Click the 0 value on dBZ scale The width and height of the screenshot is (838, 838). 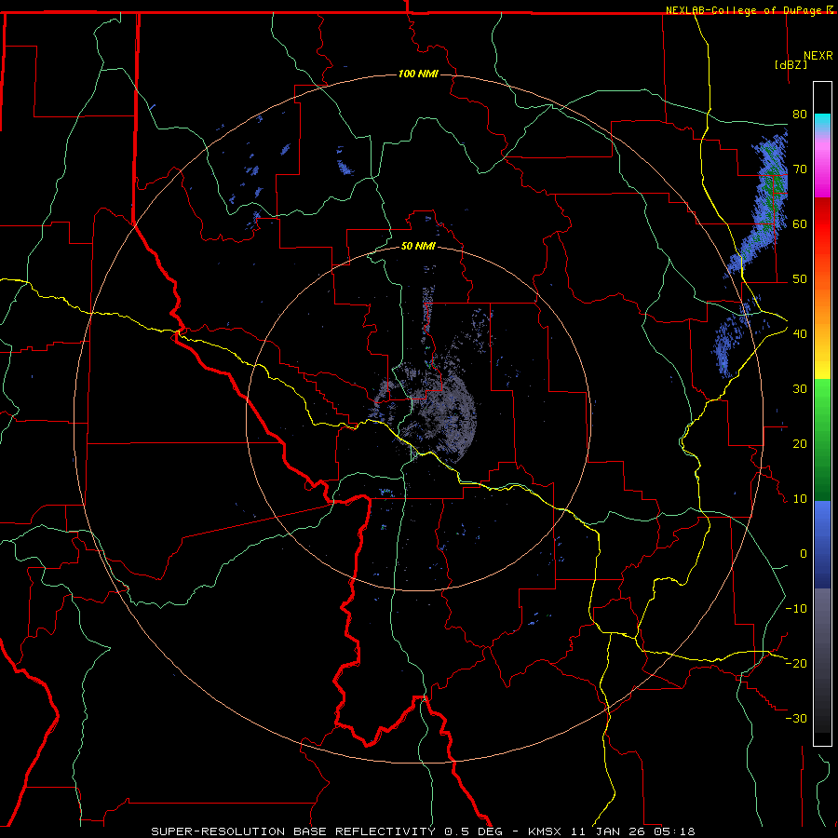[x=804, y=554]
